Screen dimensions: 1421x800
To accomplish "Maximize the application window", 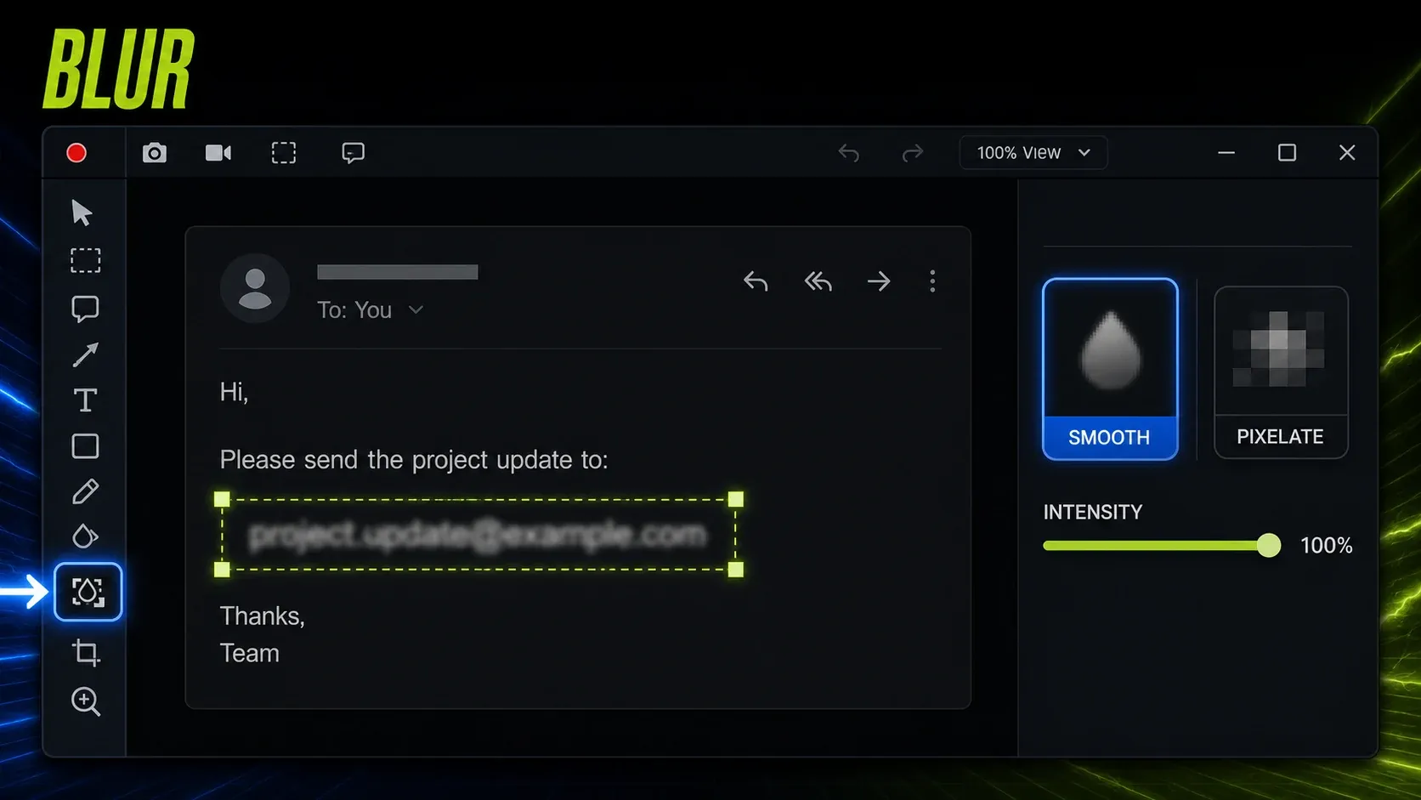I will click(x=1287, y=153).
